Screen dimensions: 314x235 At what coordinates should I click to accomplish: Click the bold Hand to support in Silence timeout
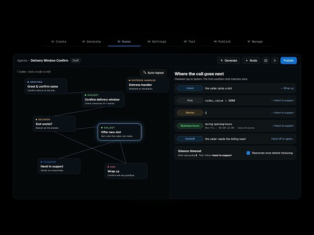pyautogui.click(x=222, y=155)
